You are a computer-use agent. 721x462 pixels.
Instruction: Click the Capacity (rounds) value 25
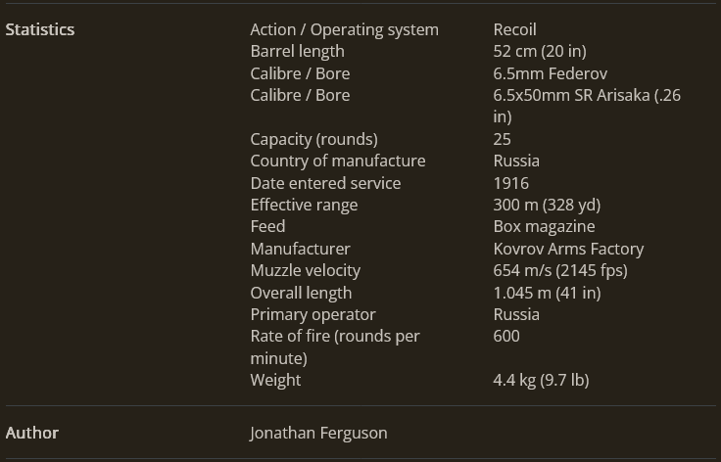click(503, 139)
